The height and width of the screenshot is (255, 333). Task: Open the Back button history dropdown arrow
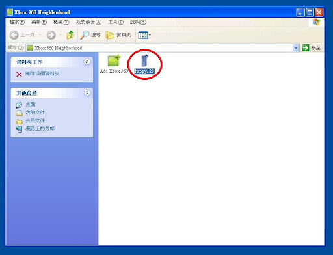click(40, 34)
